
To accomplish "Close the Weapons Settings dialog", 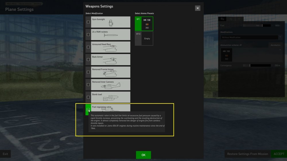I will click(197, 8).
